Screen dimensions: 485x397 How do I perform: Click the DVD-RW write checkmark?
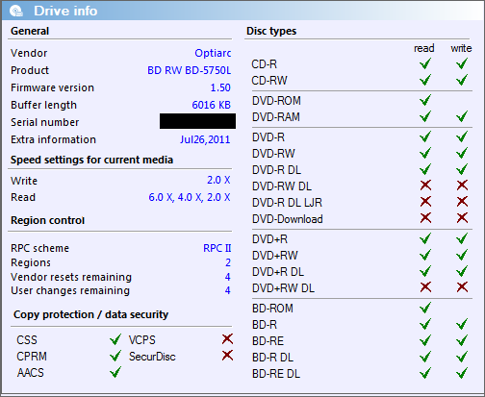click(x=462, y=153)
